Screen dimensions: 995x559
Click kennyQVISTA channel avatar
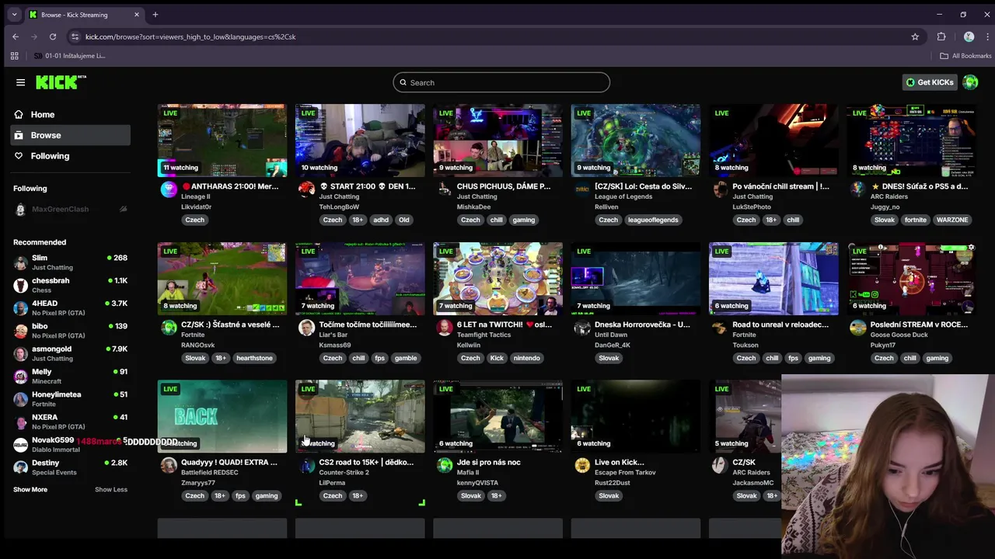tap(445, 464)
